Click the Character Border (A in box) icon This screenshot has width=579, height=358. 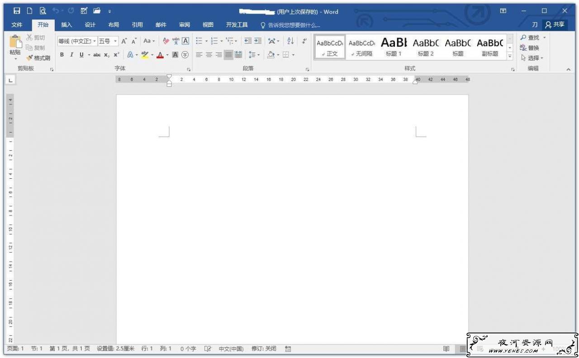(185, 41)
